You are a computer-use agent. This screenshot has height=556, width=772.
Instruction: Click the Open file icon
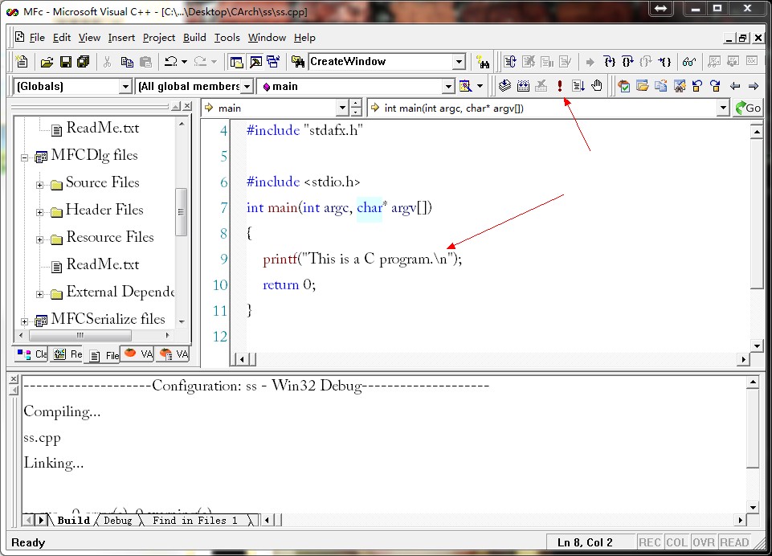coord(47,62)
